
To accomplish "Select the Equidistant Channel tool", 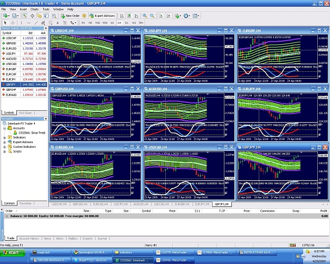I will pyautogui.click(x=43, y=23).
